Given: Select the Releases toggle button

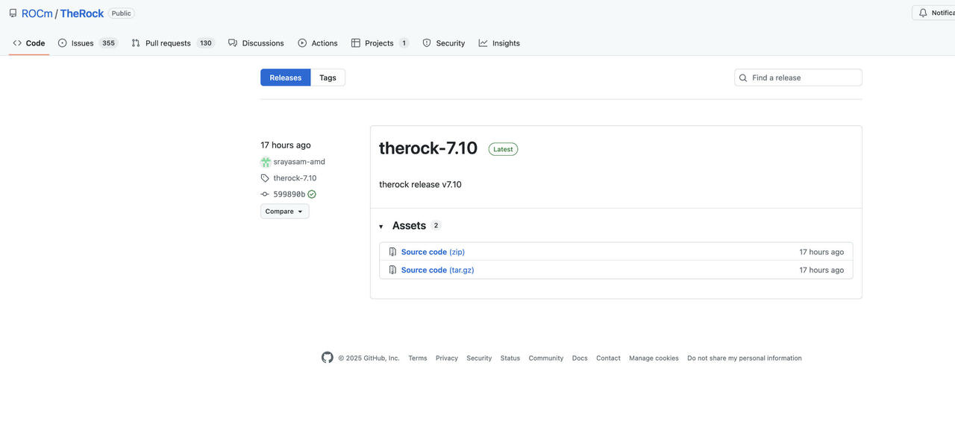Looking at the screenshot, I should click(x=285, y=77).
